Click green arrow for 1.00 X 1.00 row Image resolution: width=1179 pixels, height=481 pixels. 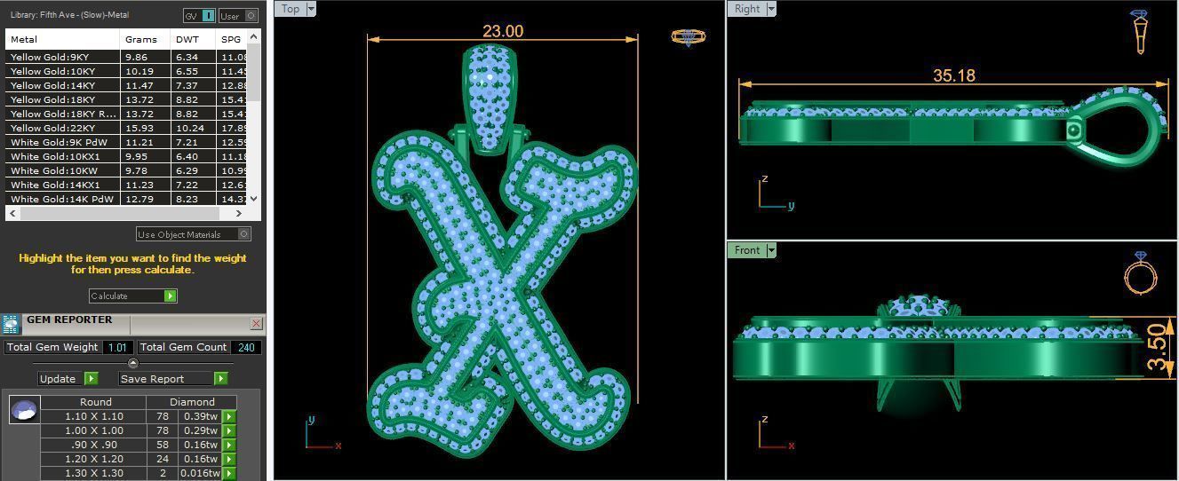tap(229, 430)
